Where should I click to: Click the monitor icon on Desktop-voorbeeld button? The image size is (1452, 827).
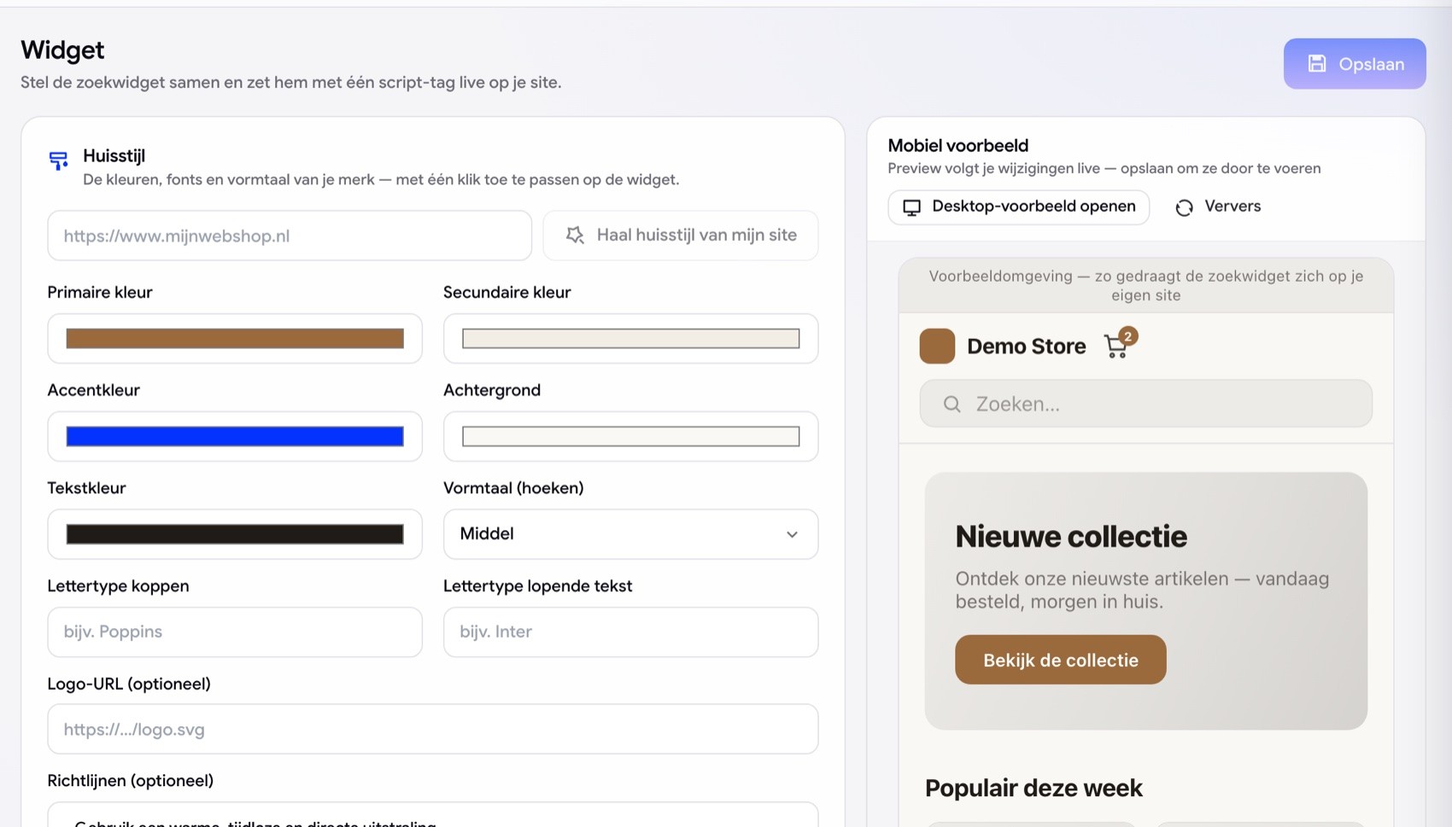click(911, 207)
